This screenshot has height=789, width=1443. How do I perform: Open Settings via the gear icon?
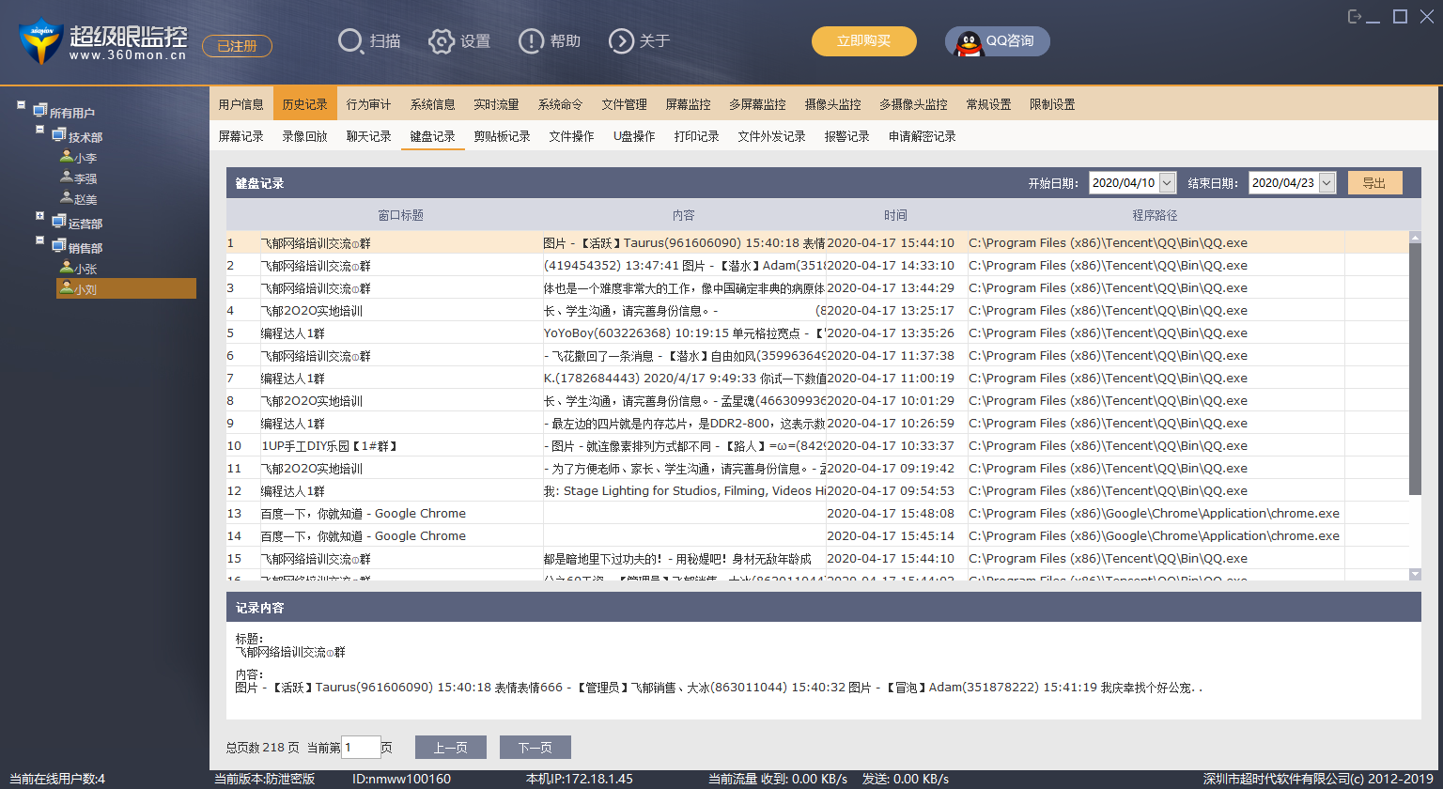pos(442,41)
